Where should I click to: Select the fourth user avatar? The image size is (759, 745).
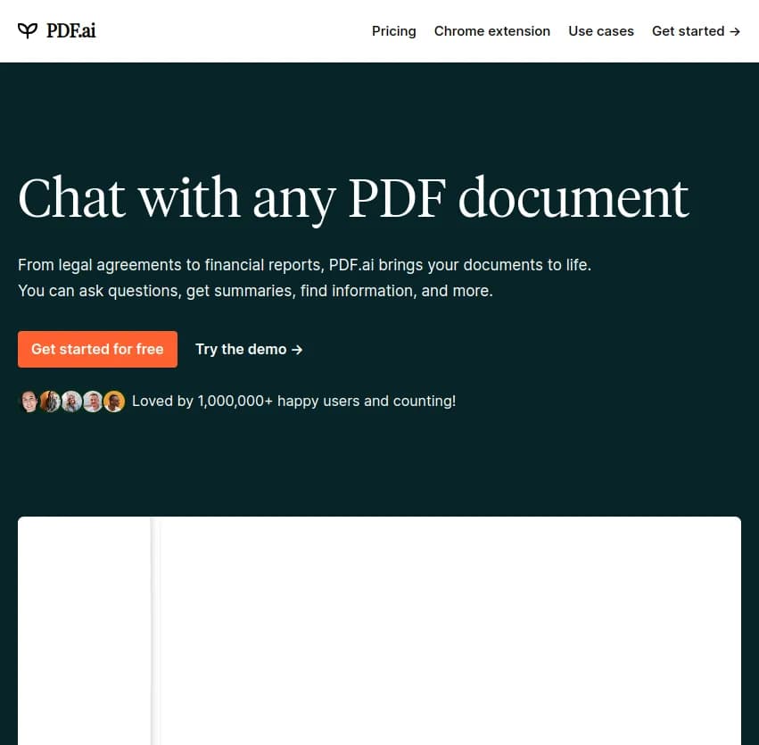coord(93,401)
